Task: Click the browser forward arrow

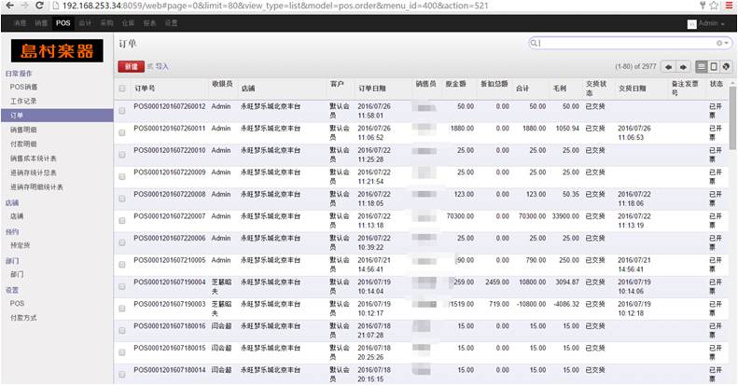Action: (x=24, y=6)
